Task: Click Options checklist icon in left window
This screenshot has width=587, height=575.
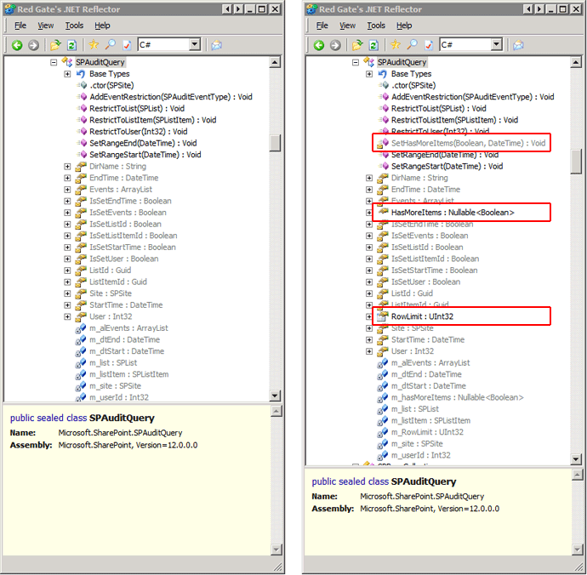Action: [127, 45]
